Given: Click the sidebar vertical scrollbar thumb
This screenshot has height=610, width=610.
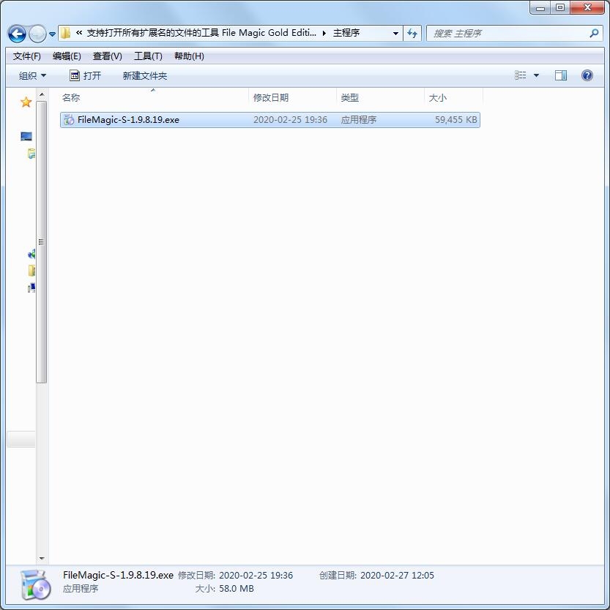Looking at the screenshot, I should coord(42,241).
